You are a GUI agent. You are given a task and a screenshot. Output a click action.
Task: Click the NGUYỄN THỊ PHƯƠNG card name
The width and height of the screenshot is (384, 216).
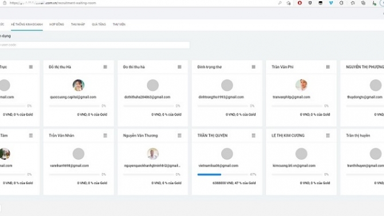pos(365,67)
